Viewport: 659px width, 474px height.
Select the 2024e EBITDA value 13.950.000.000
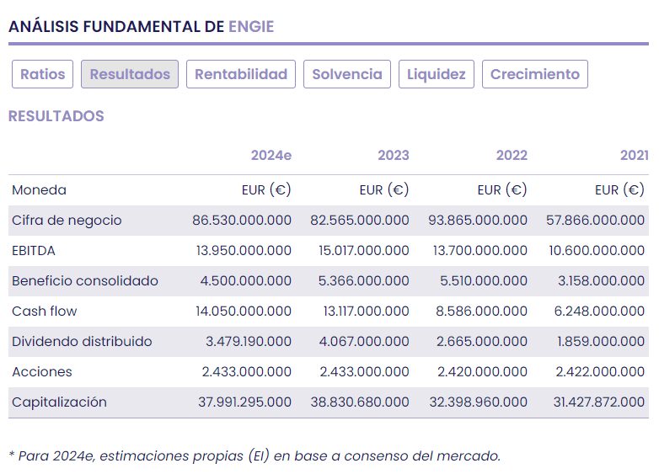(243, 251)
